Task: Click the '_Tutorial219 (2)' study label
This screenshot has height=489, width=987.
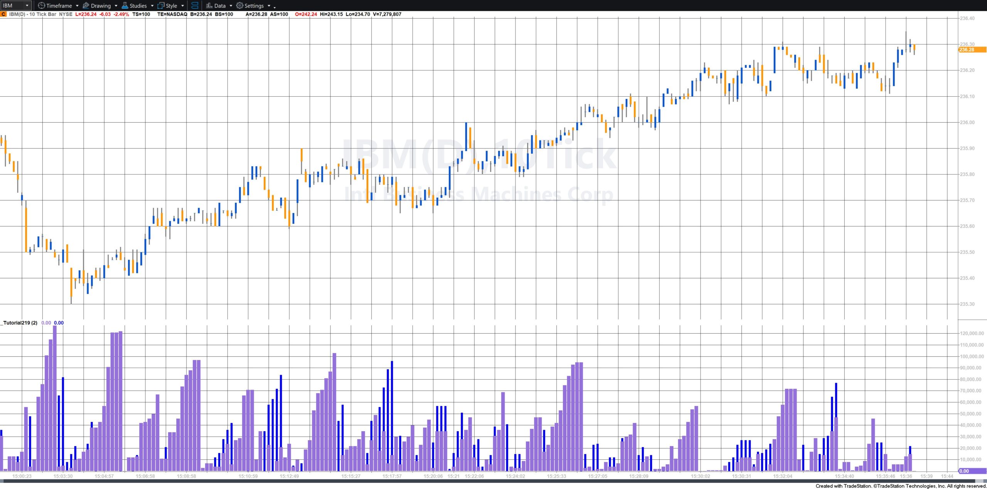Action: pos(20,323)
